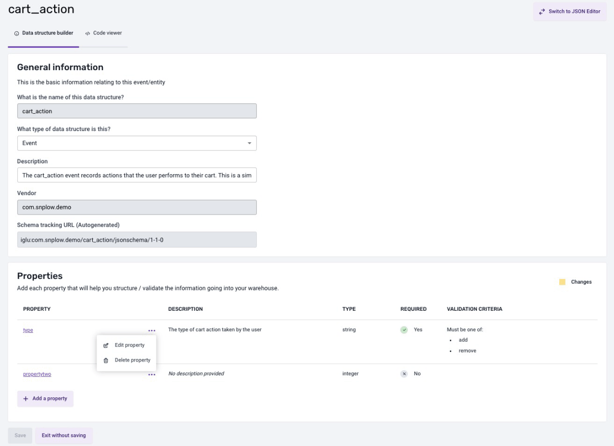
Task: Click the dropdown arrow in the type selector
Action: pos(249,143)
